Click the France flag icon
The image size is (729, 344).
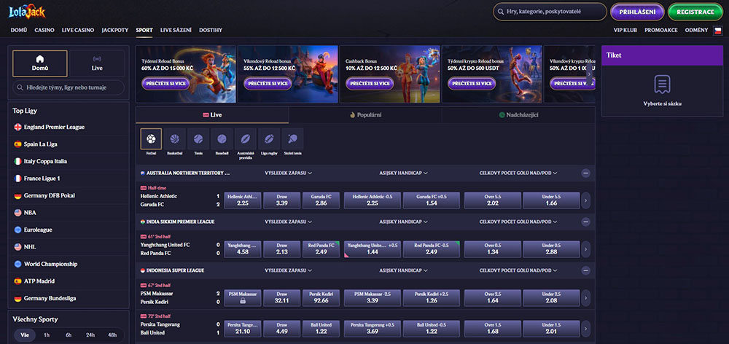point(17,179)
